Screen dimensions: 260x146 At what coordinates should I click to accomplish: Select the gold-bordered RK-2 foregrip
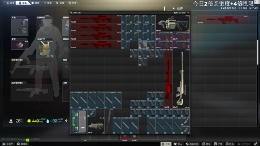point(134,19)
